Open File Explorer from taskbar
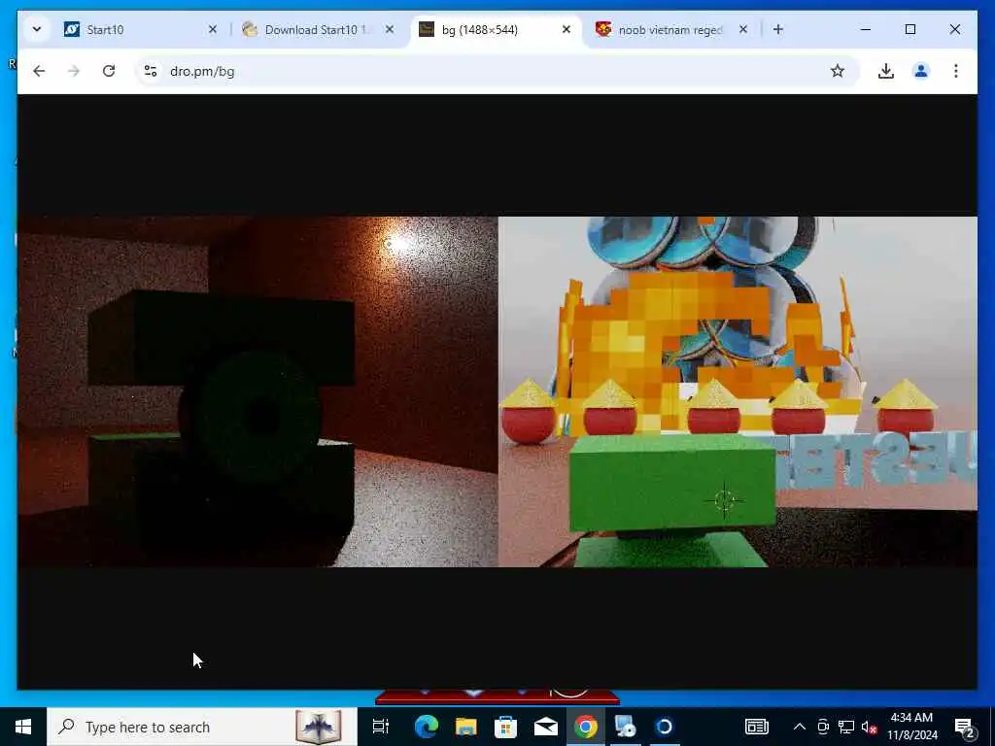995x746 pixels. [465, 727]
